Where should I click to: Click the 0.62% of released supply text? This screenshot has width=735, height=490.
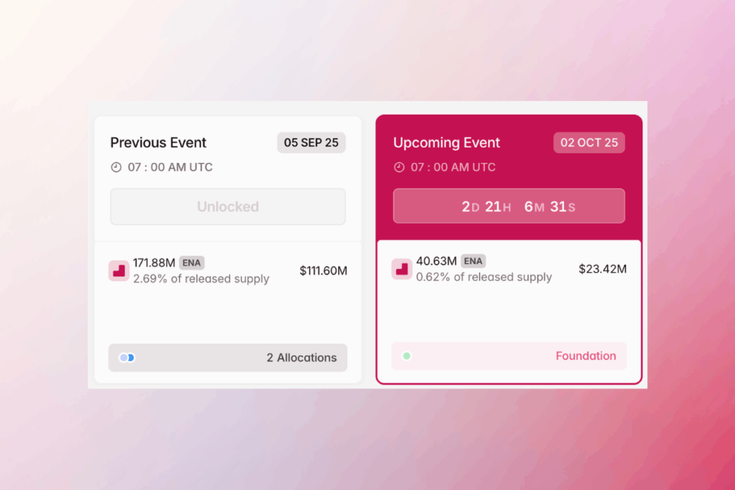click(484, 277)
